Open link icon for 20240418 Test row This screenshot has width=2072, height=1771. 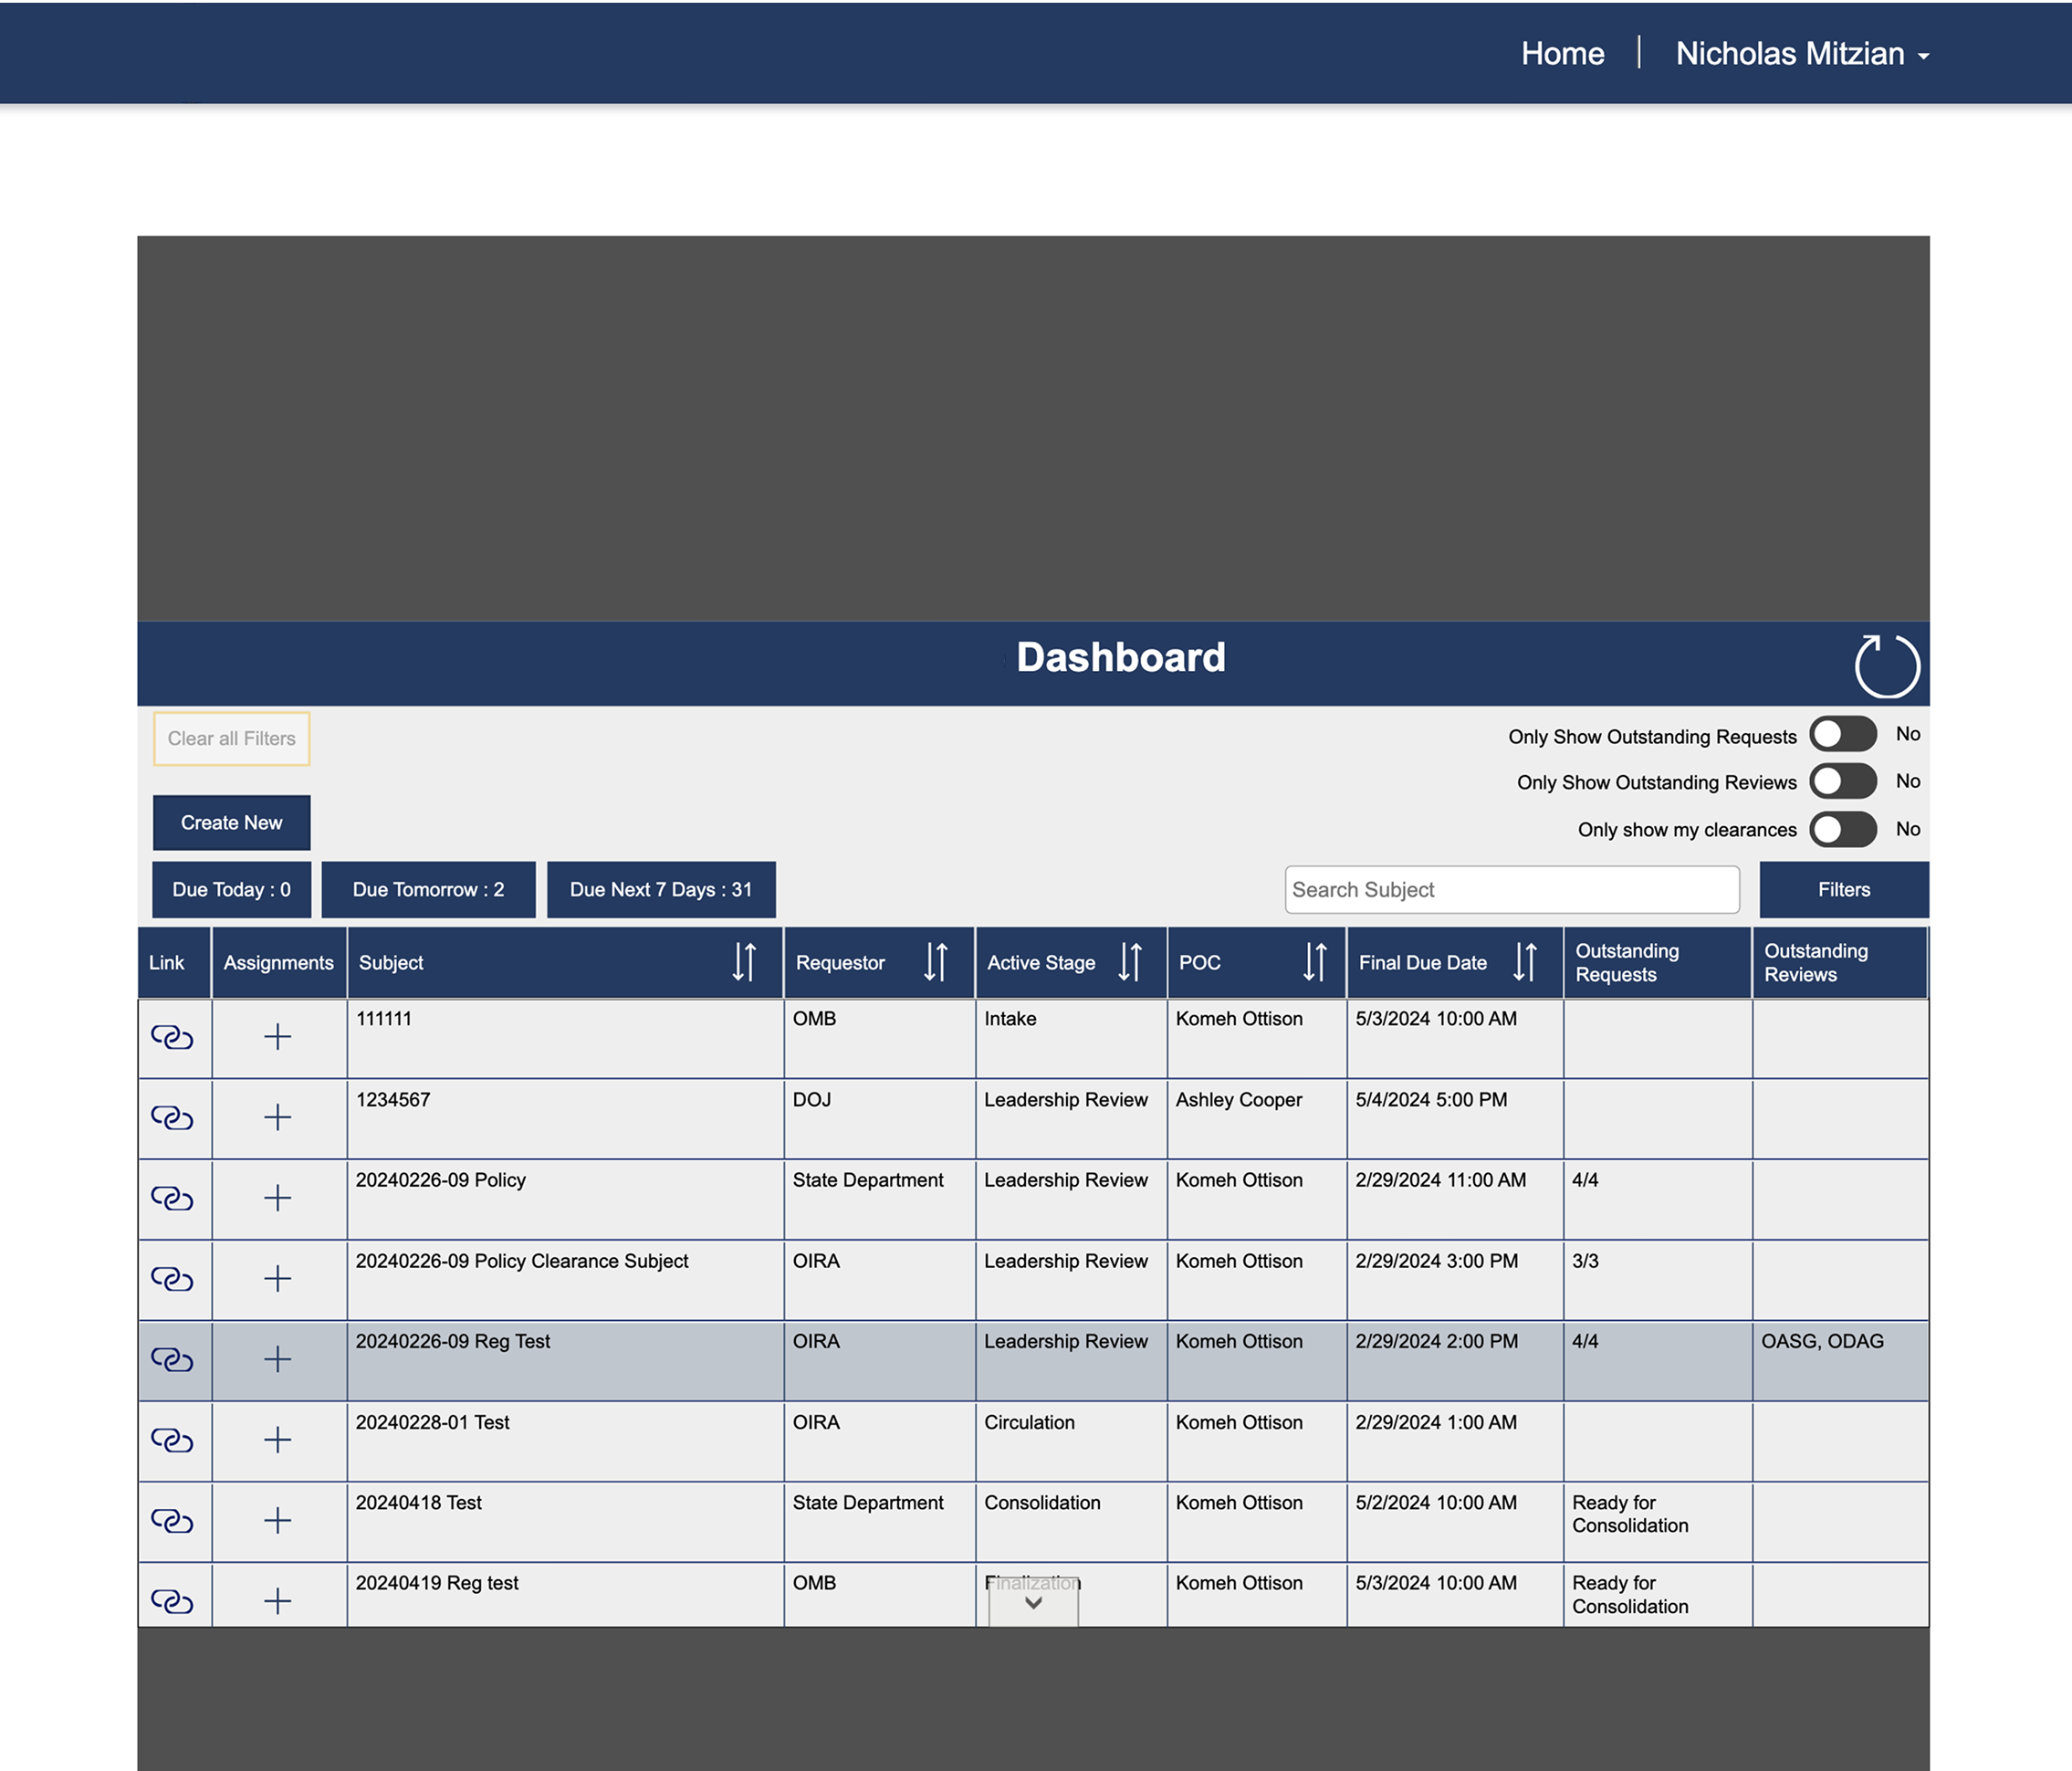[x=172, y=1521]
